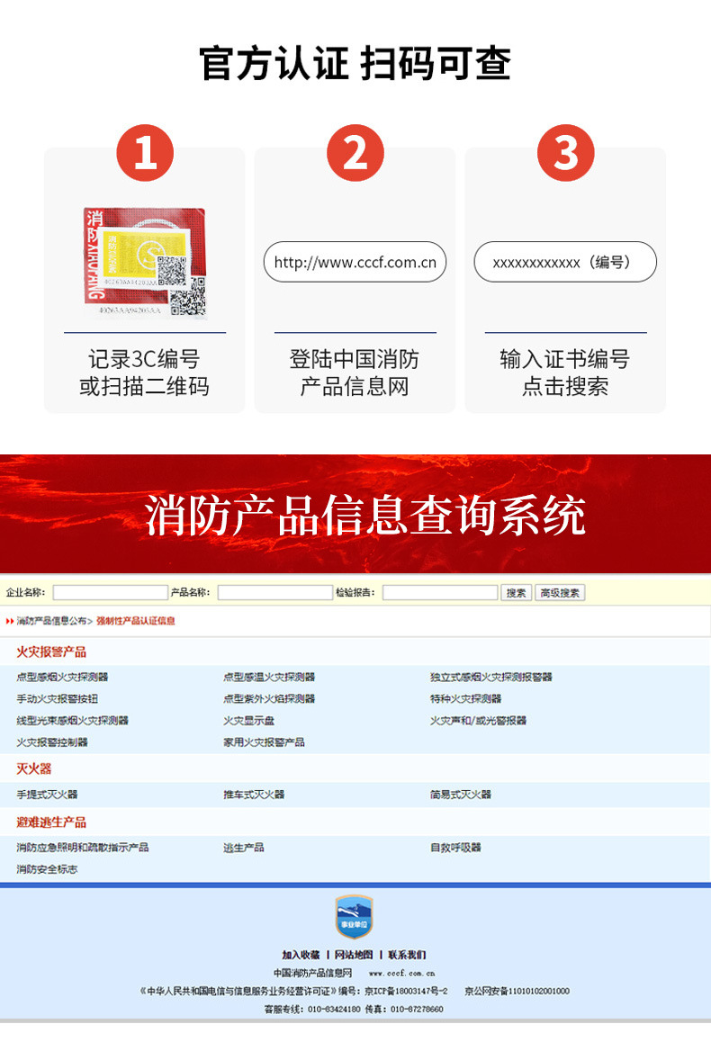Focus the 产品名称 input field

(275, 592)
